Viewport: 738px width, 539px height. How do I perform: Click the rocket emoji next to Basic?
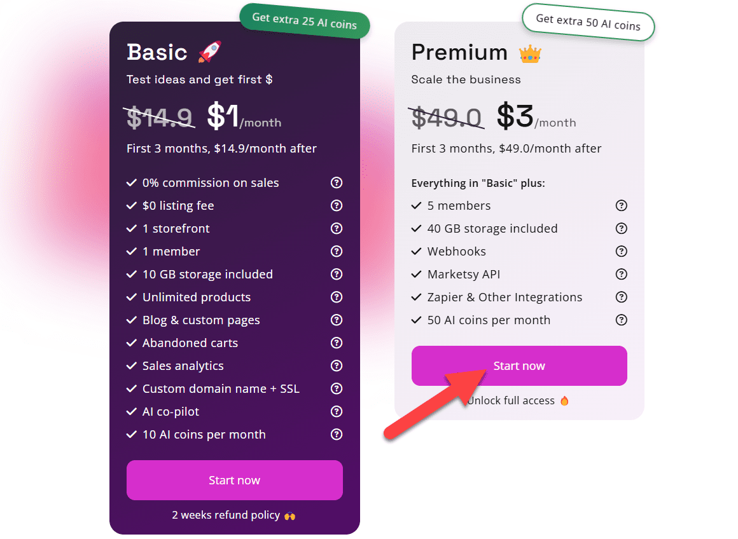click(x=210, y=52)
